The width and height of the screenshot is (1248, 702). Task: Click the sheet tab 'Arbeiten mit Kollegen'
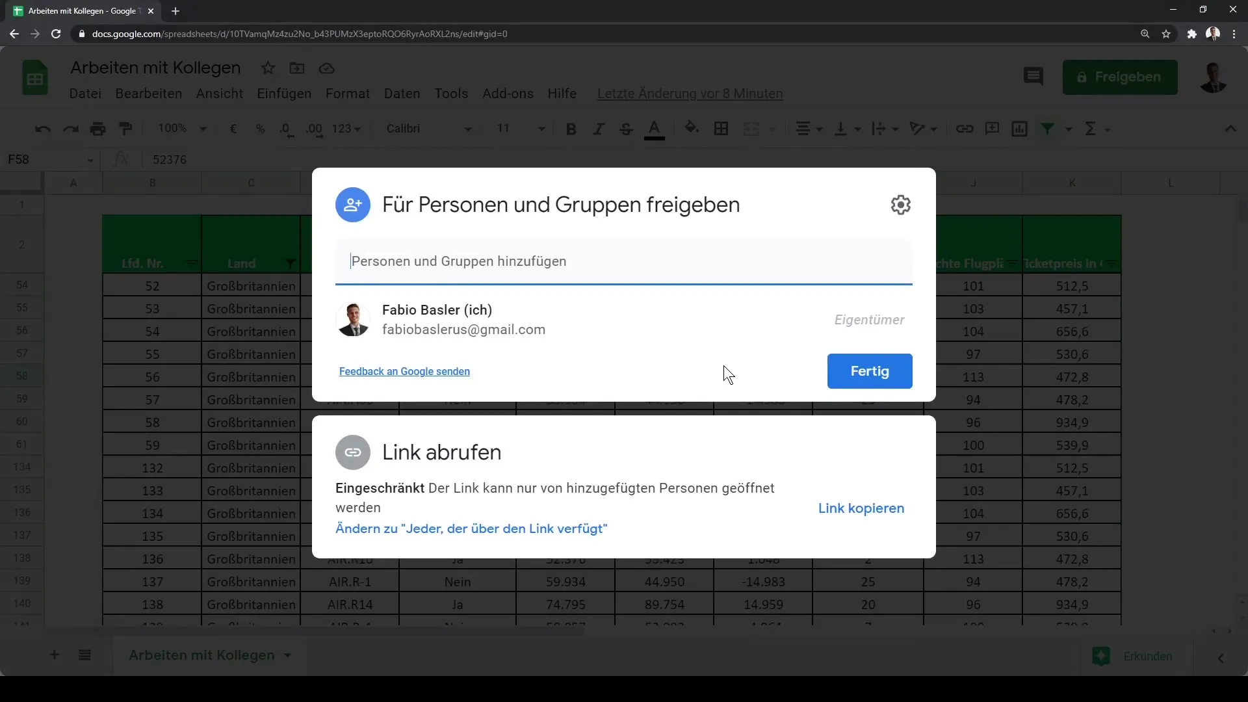(x=201, y=655)
